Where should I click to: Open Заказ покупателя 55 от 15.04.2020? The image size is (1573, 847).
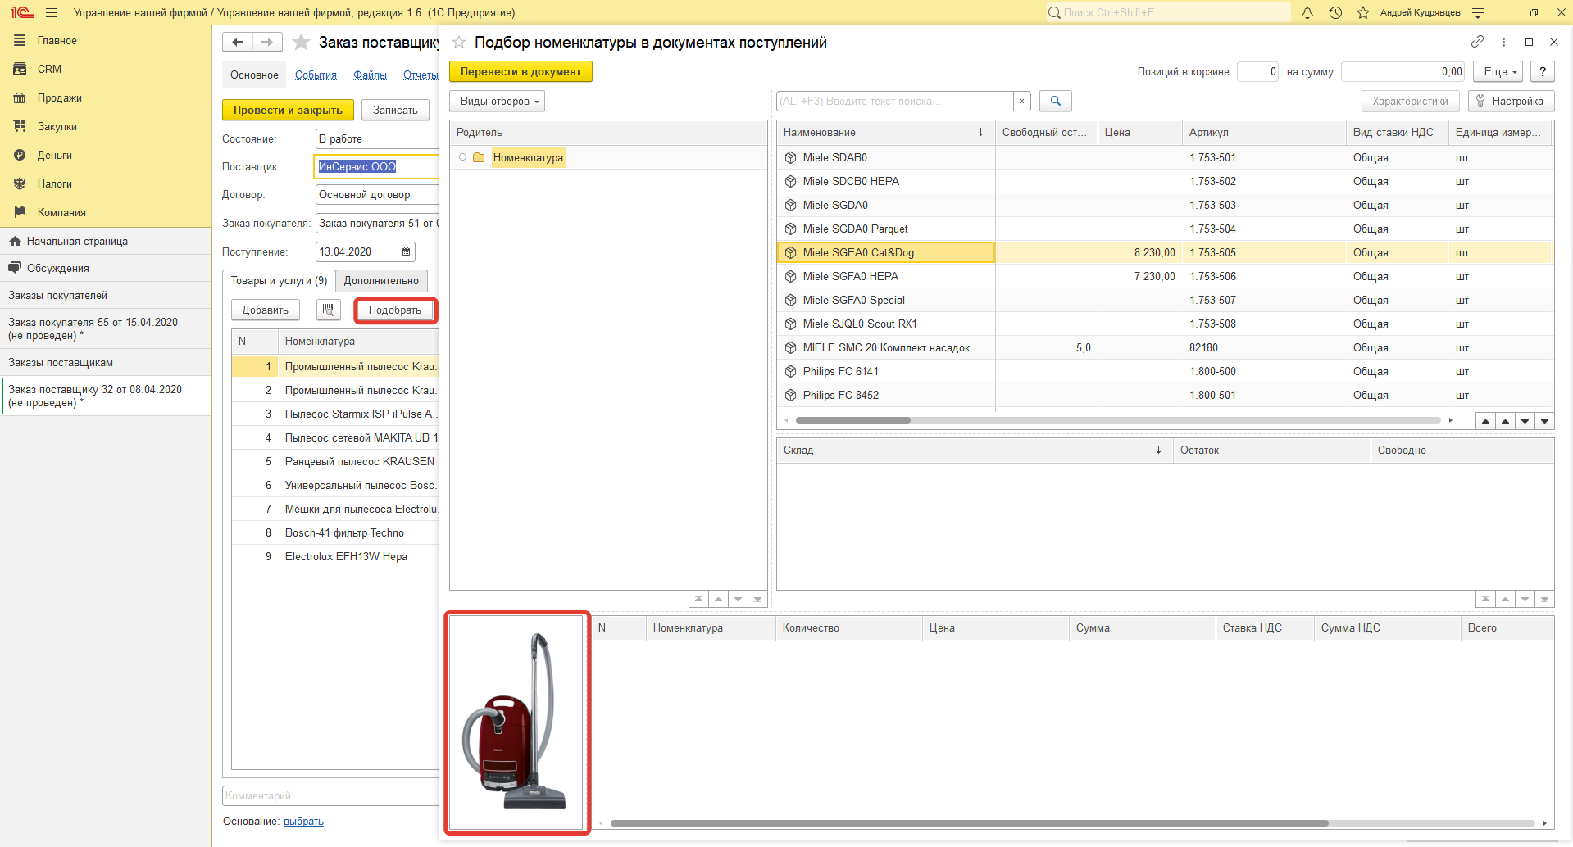(106, 328)
